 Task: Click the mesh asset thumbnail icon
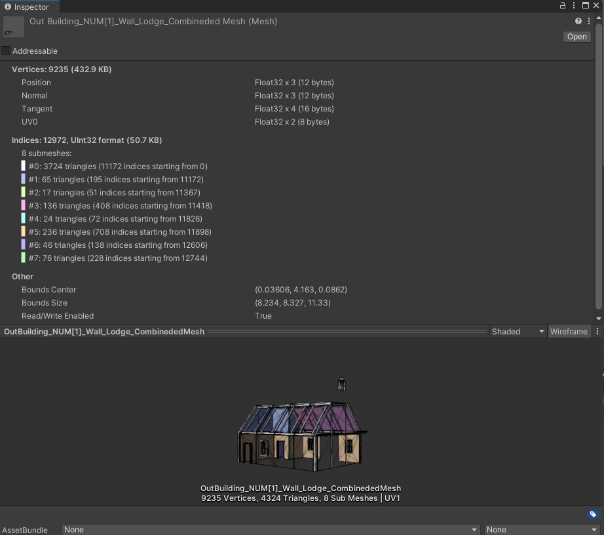pyautogui.click(x=14, y=27)
